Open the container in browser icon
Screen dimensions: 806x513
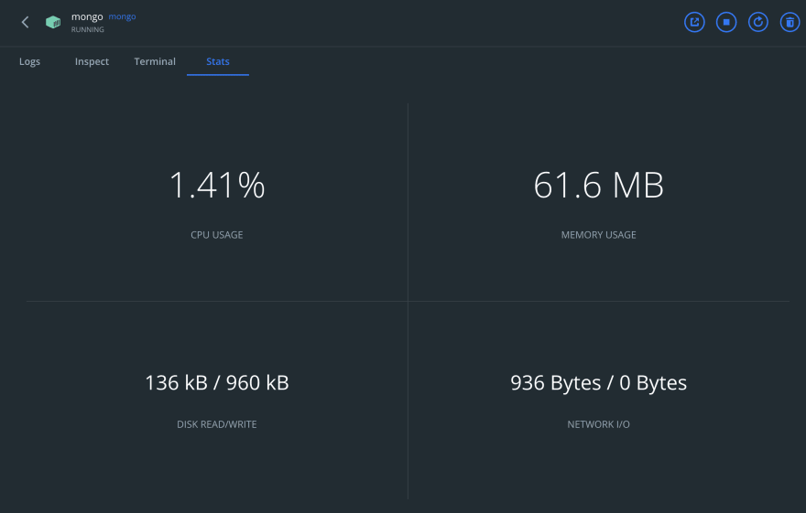click(694, 22)
